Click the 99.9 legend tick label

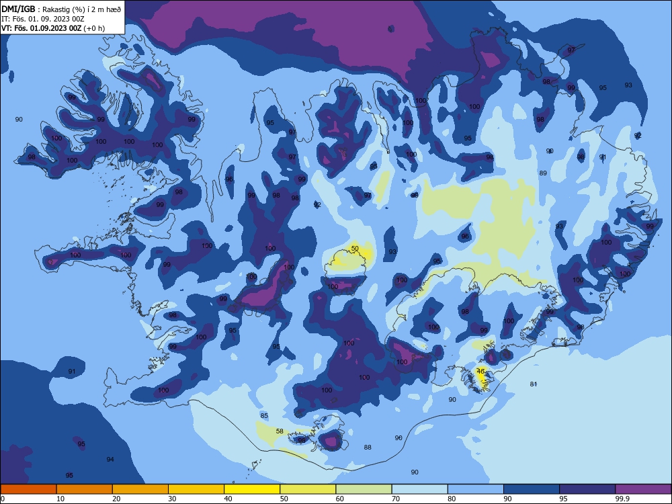pyautogui.click(x=622, y=499)
